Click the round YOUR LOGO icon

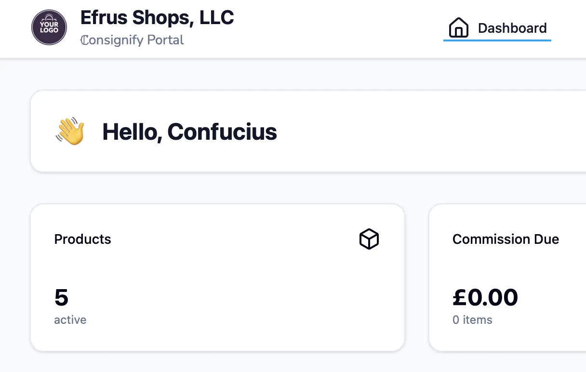tap(49, 27)
